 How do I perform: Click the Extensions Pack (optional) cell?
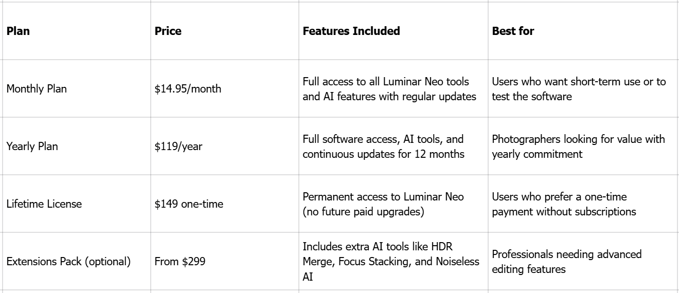coord(68,262)
